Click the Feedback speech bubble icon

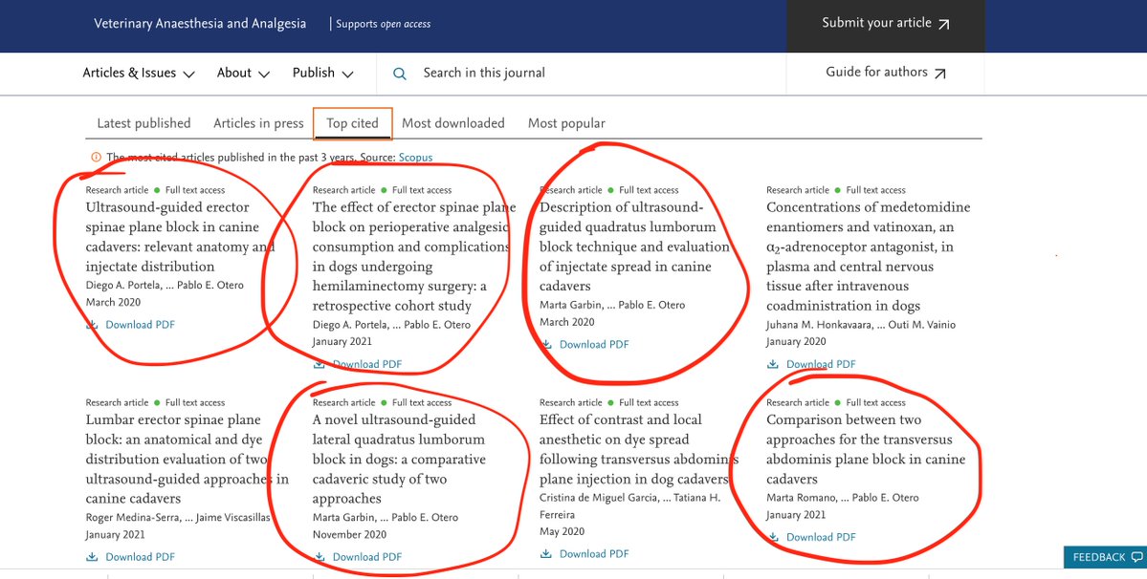1136,557
